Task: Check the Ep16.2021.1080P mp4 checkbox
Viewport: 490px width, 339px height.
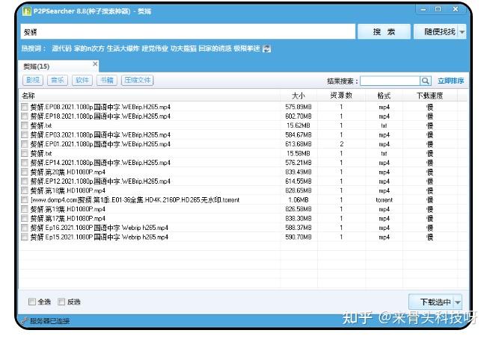Action: point(25,228)
